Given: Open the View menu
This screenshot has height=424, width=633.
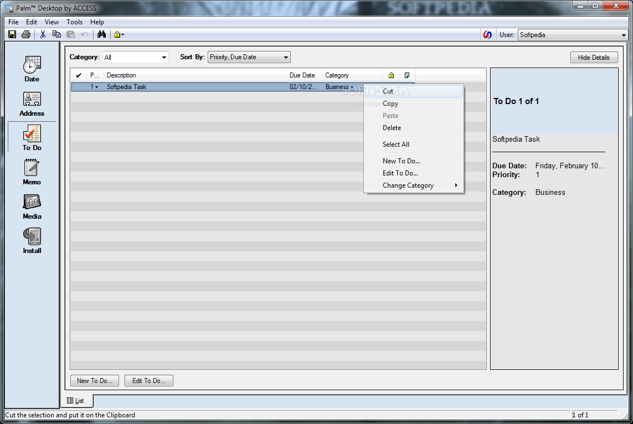Looking at the screenshot, I should [52, 22].
